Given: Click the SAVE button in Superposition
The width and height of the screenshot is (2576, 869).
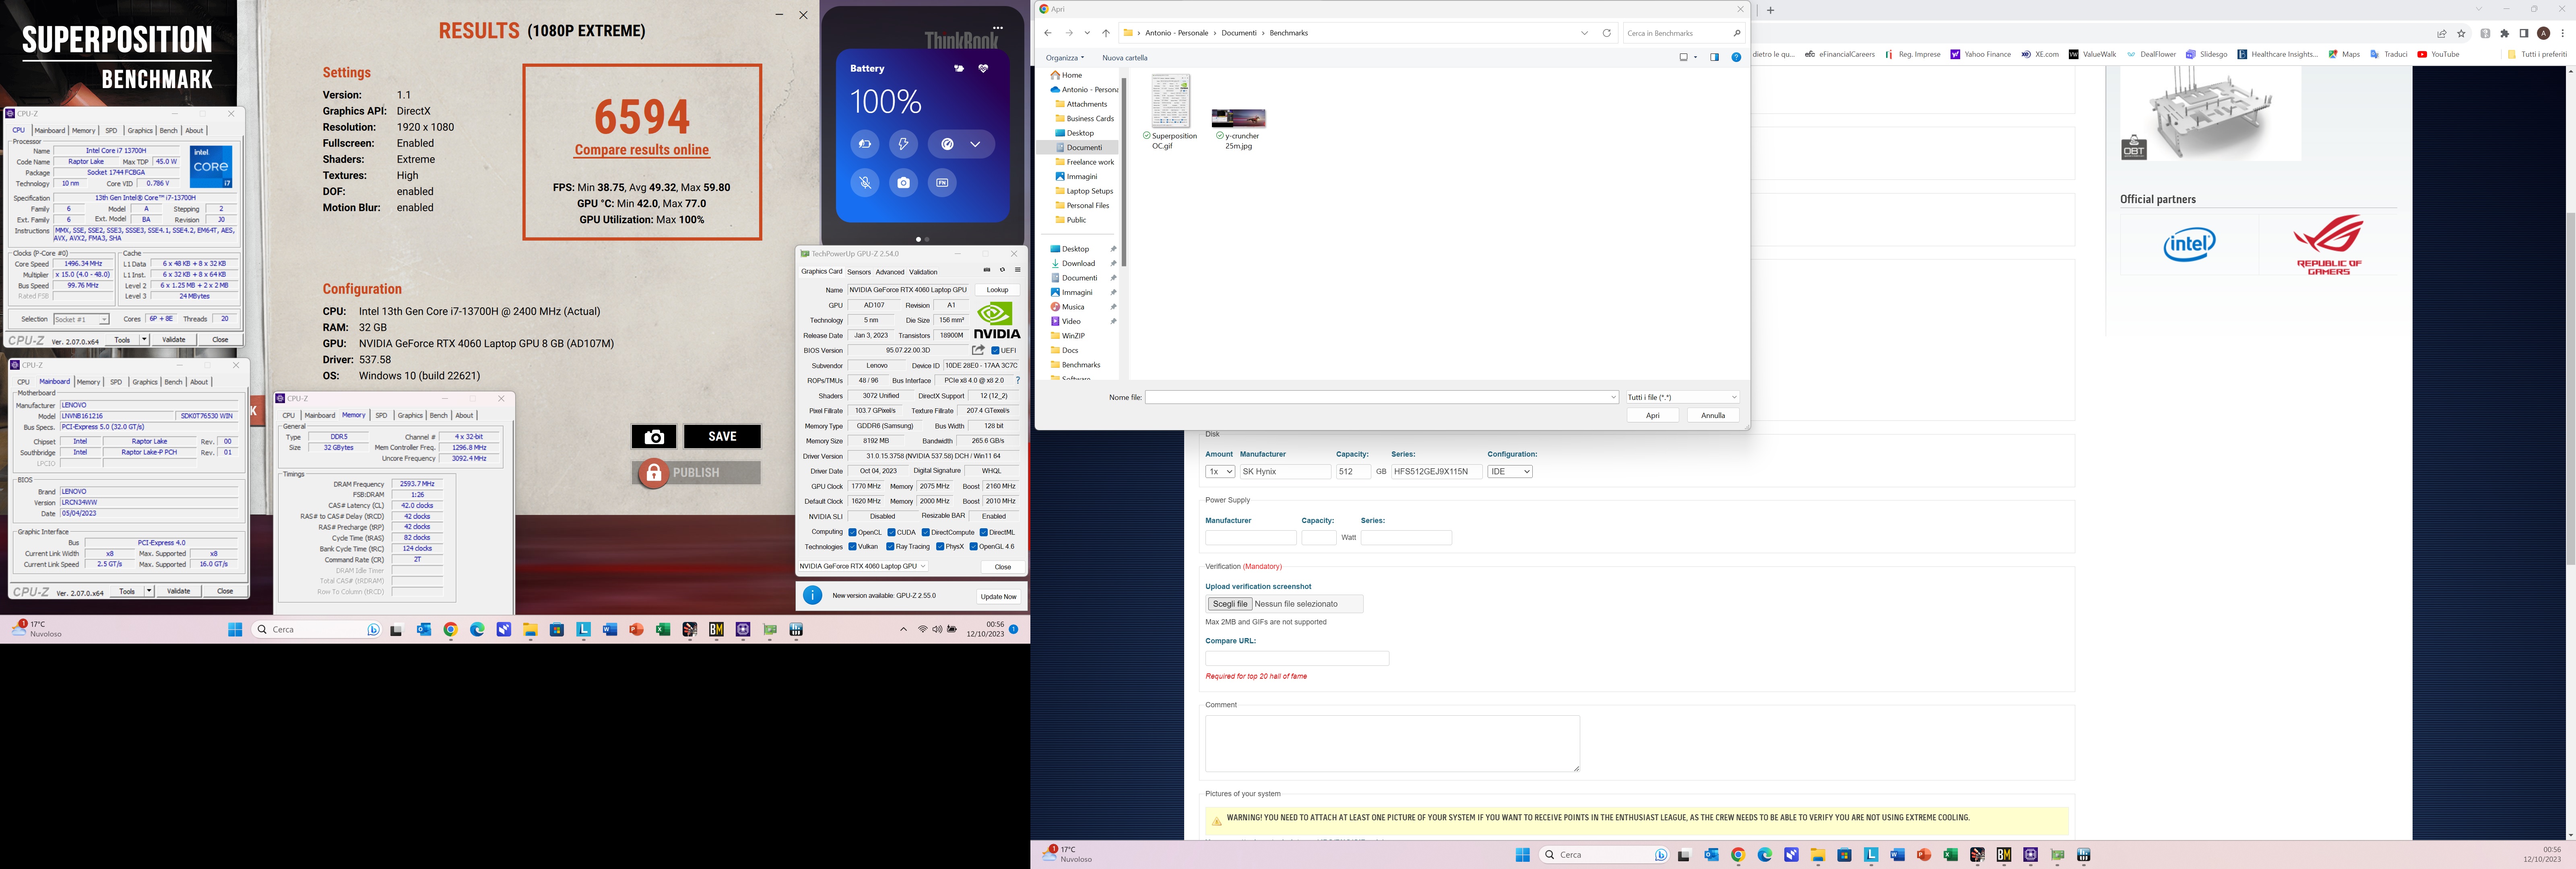Looking at the screenshot, I should (x=722, y=437).
